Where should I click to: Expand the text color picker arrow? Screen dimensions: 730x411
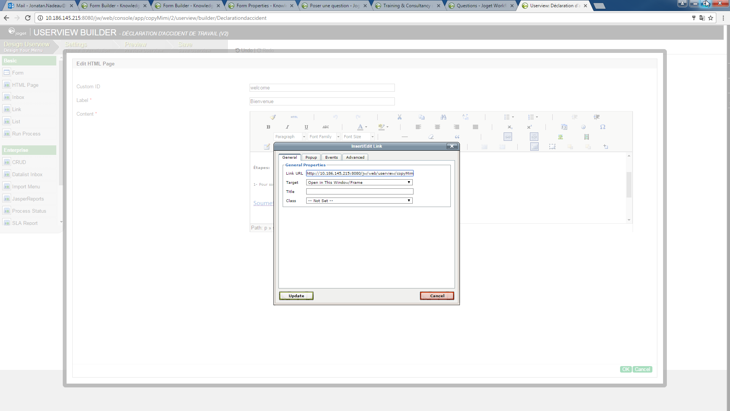366,127
